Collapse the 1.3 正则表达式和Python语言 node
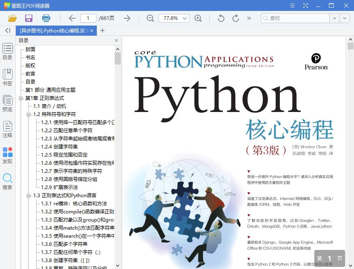Image resolution: width=354 pixels, height=269 pixels. pos(29,196)
